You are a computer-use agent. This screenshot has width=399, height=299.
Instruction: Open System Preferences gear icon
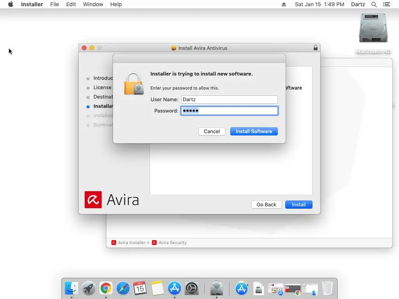191,288
